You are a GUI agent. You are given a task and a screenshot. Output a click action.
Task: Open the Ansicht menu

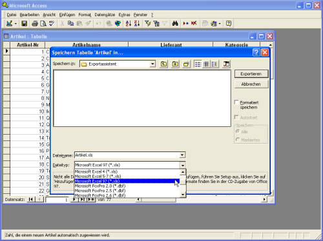[x=49, y=15]
